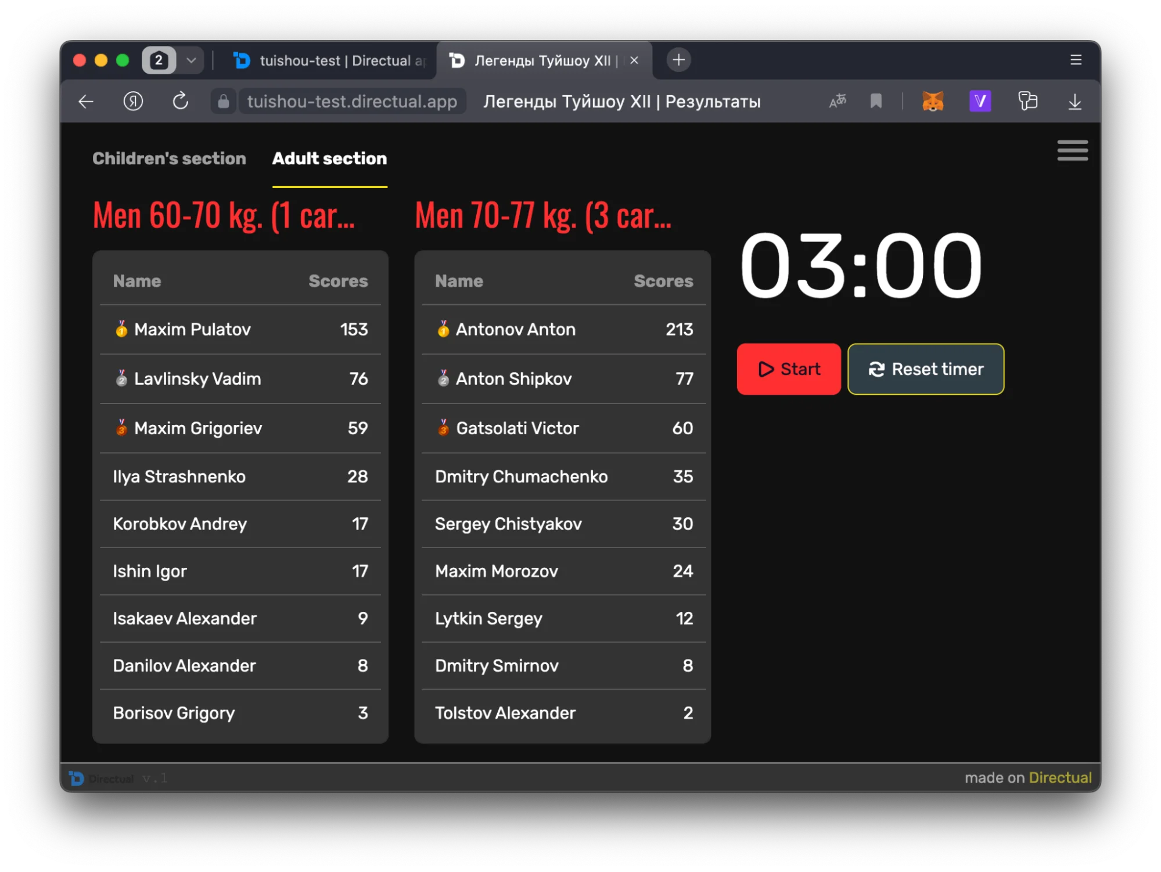Start the timer
Viewport: 1161px width, 872px height.
(x=788, y=369)
